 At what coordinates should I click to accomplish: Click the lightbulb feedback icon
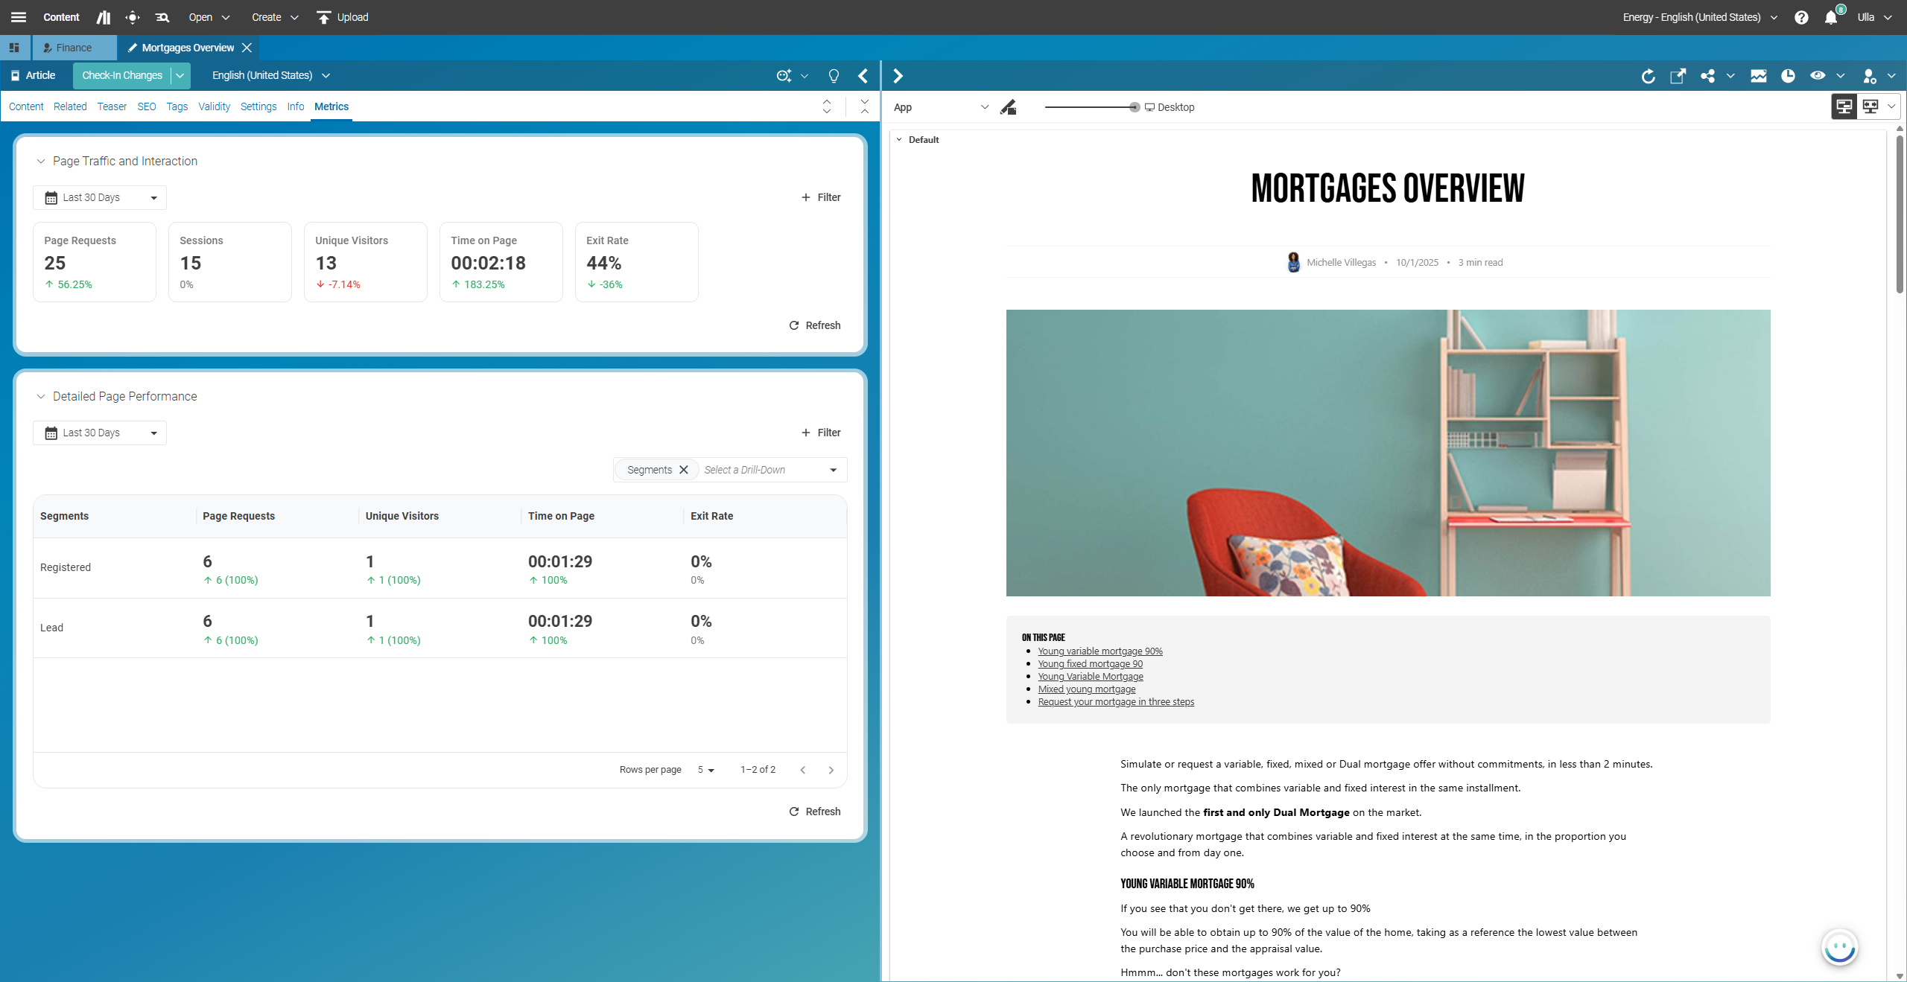pos(834,76)
